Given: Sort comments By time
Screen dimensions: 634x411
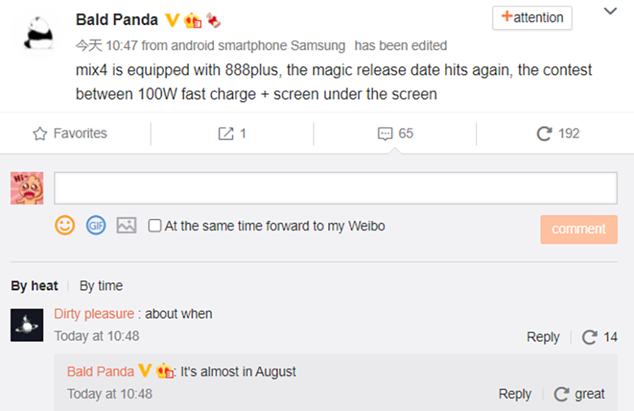Looking at the screenshot, I should click(101, 286).
